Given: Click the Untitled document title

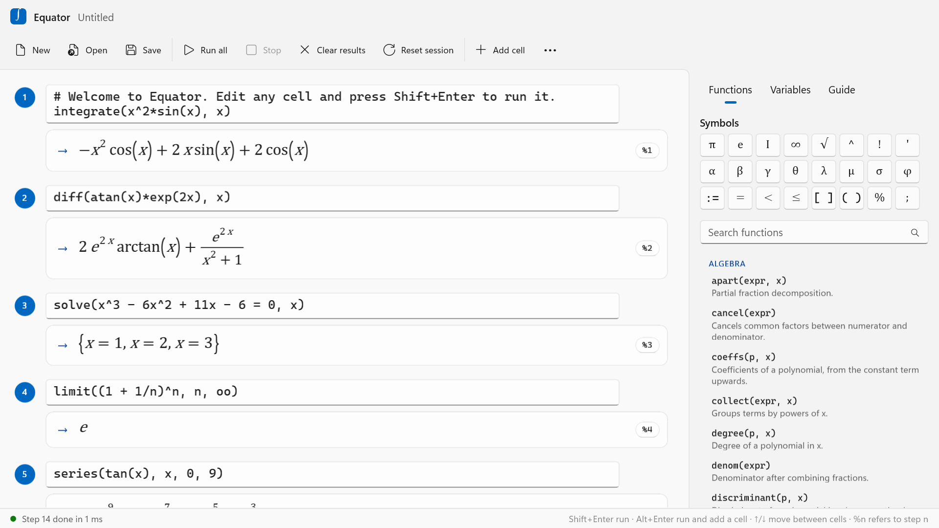Looking at the screenshot, I should pos(96,17).
